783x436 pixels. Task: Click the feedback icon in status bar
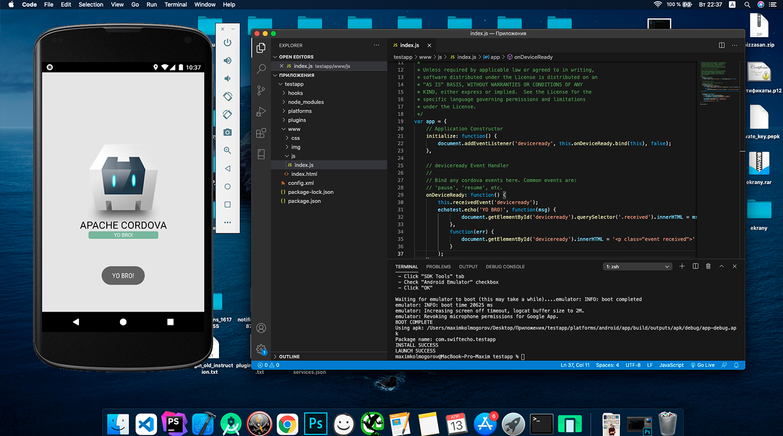(x=726, y=365)
